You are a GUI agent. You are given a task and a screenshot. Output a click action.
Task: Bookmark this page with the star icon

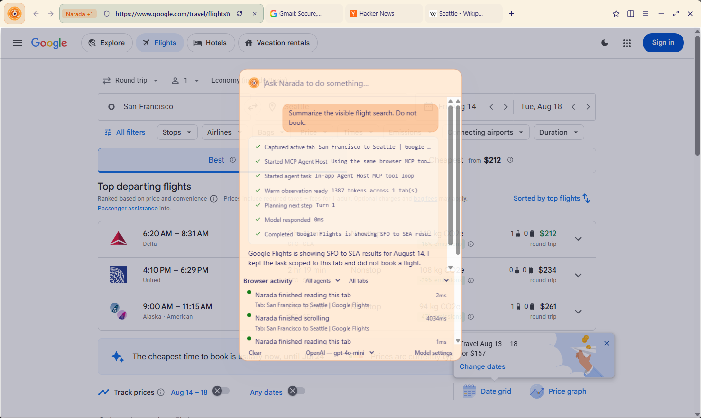point(616,14)
